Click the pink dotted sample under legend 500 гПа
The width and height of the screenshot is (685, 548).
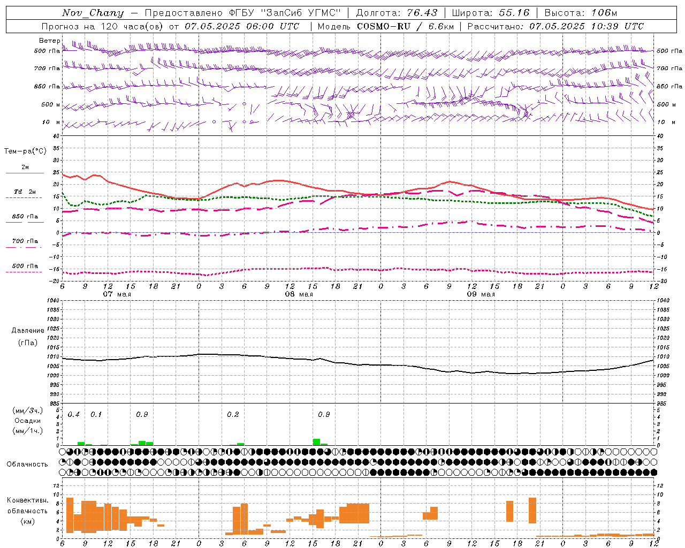click(x=25, y=272)
